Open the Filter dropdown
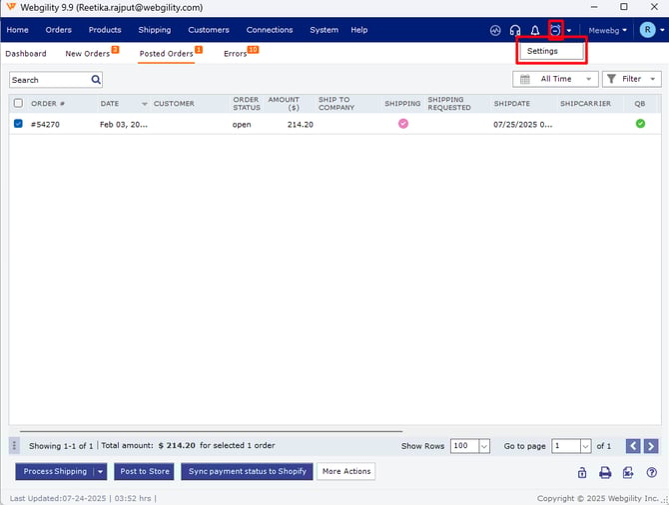This screenshot has height=505, width=669. pyautogui.click(x=631, y=79)
